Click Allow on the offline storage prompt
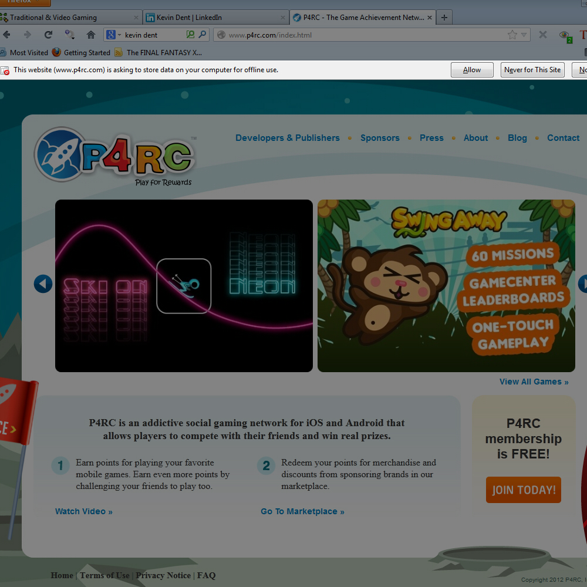Viewport: 587px width, 587px height. (x=471, y=70)
